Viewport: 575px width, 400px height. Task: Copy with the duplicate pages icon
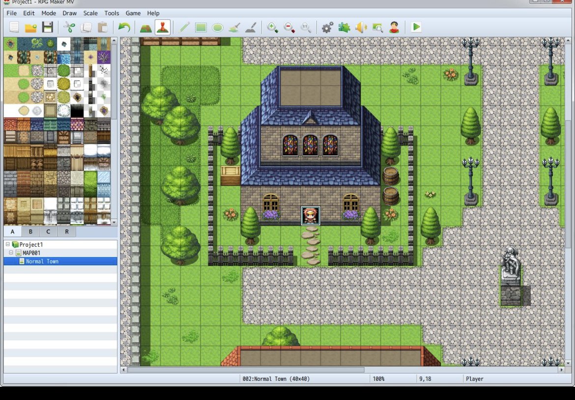(86, 28)
